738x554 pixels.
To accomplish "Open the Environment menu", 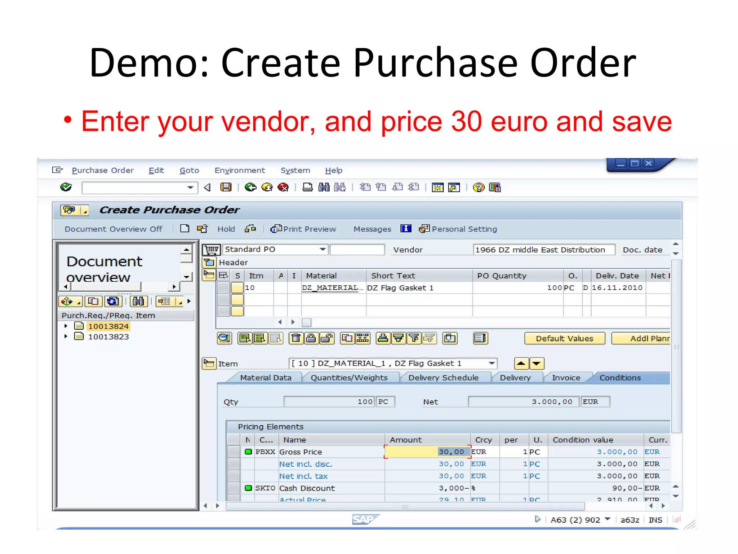I will click(240, 170).
